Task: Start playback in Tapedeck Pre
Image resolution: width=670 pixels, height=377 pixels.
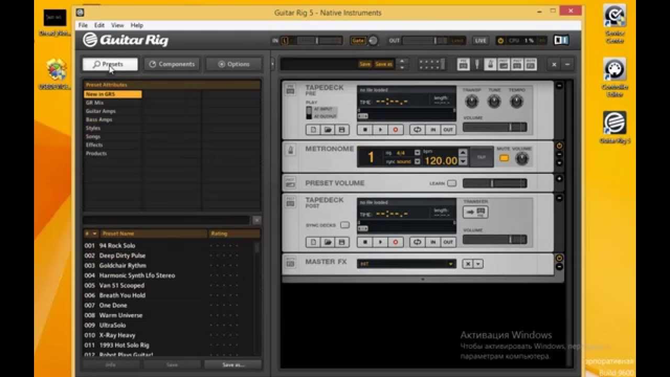Action: tap(381, 129)
